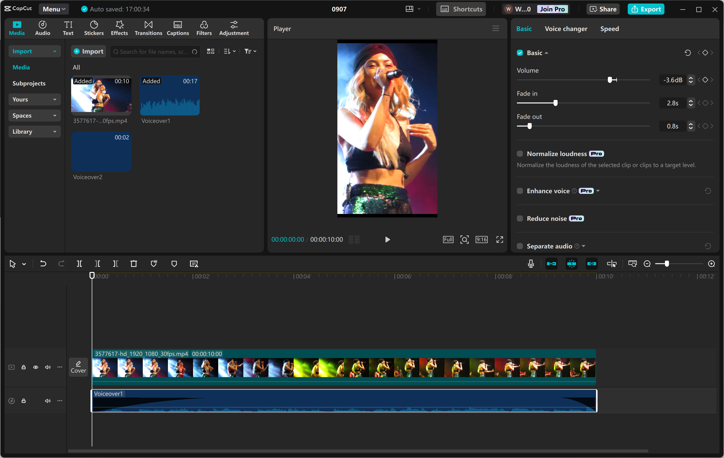Open the Filters panel
Screen dimensions: 724x458
[204, 28]
